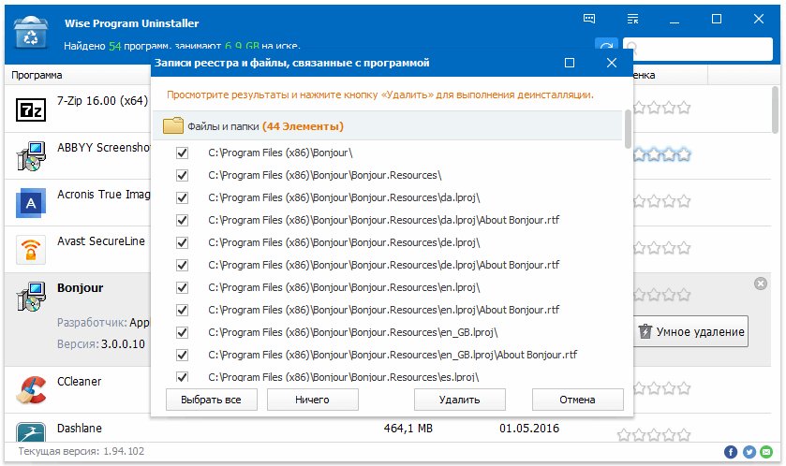Screen dimensions: 786x466
Task: Uncheck the en.lproj\ folder checkbox
Action: click(182, 287)
